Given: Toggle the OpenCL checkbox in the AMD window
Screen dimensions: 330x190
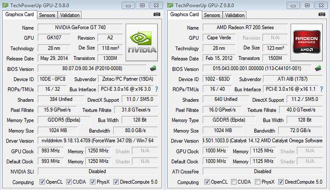Looking at the screenshot, I should tap(207, 182).
